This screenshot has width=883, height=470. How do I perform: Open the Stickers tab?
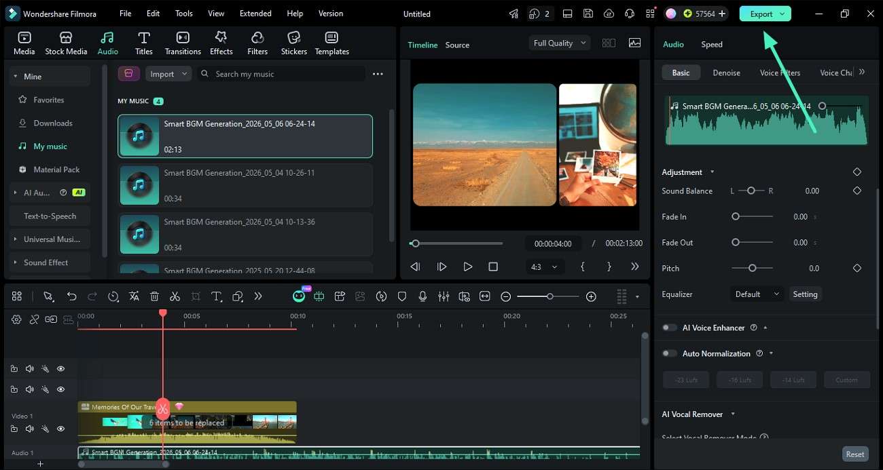point(294,43)
